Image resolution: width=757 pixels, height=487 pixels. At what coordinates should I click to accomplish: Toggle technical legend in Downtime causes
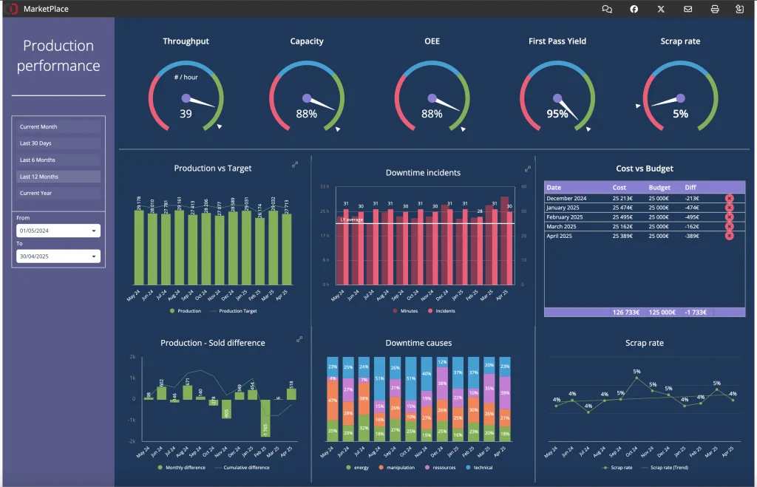click(479, 467)
